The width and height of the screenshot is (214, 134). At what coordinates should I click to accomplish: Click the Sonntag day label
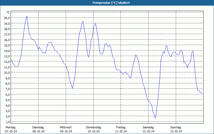pos(176,128)
